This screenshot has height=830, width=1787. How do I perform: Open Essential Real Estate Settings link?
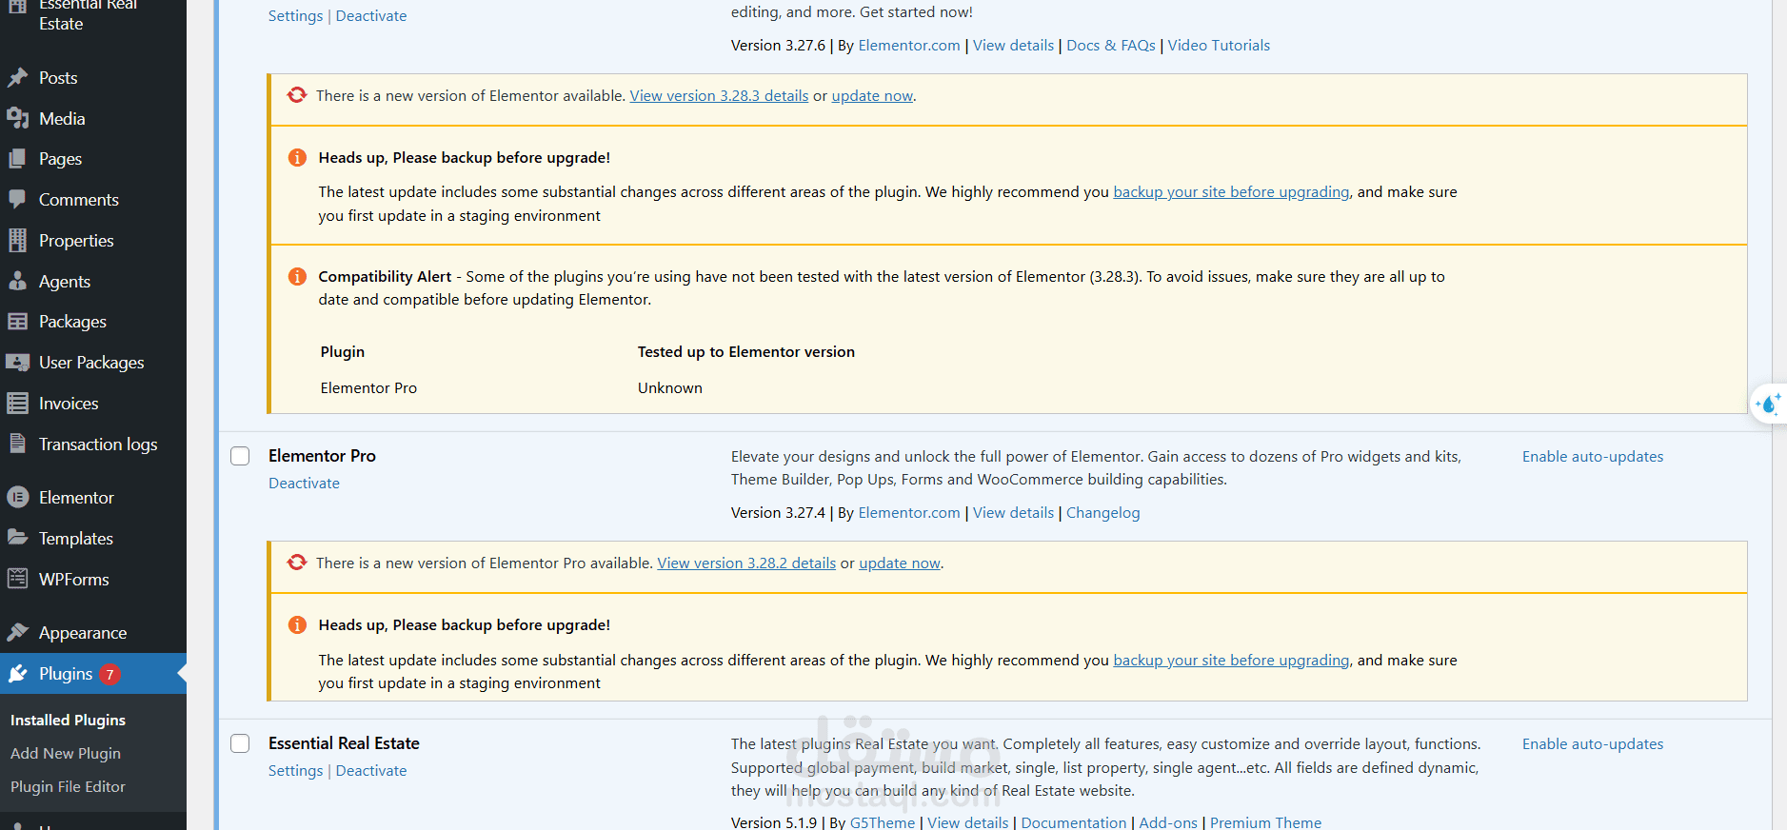(x=296, y=771)
